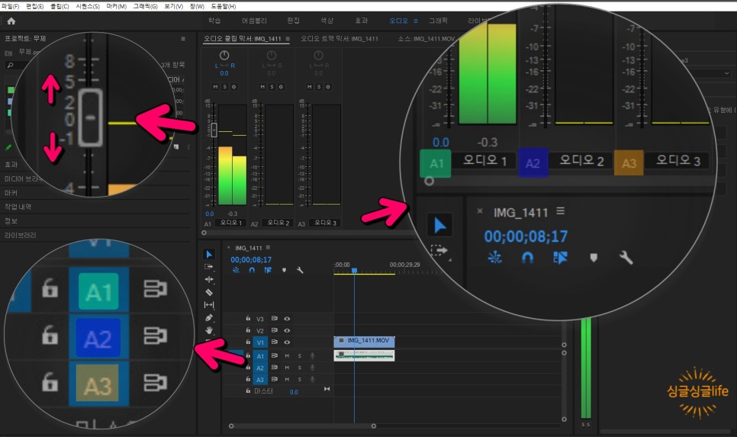Edit the 오디오 1 track name field

tap(230, 223)
